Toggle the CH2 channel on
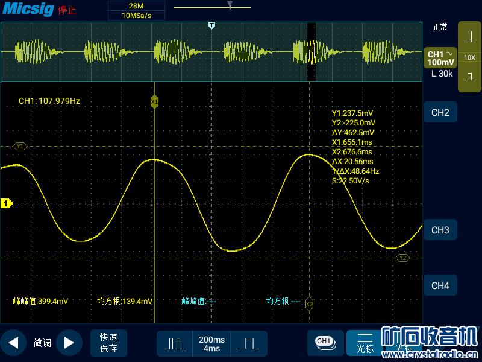 [440, 113]
